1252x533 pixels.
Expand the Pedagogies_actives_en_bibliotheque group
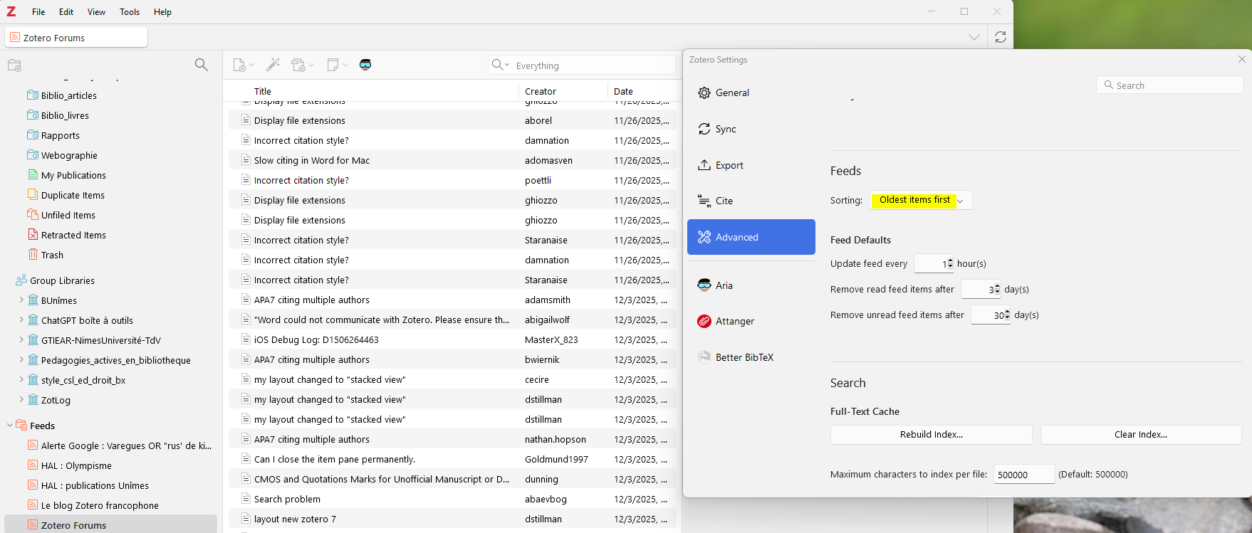click(21, 360)
